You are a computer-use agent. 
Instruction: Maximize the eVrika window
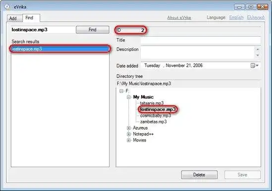(251, 7)
